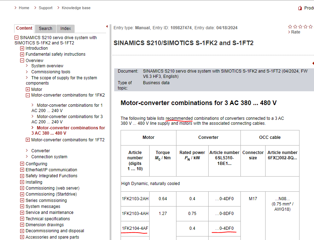Select the third rating star
This screenshot has width=314, height=240.
[x=300, y=26]
